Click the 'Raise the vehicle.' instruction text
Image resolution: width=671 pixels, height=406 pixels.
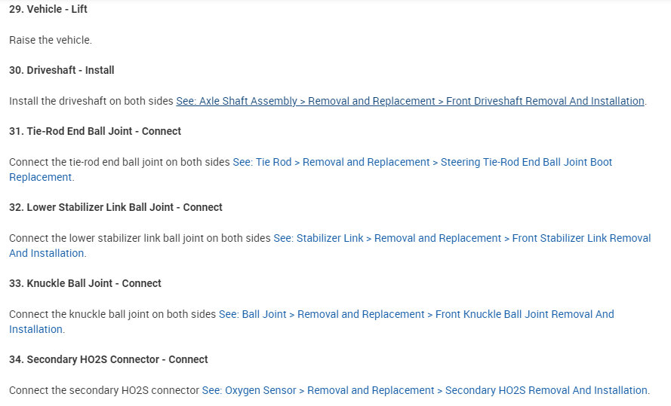click(x=51, y=40)
